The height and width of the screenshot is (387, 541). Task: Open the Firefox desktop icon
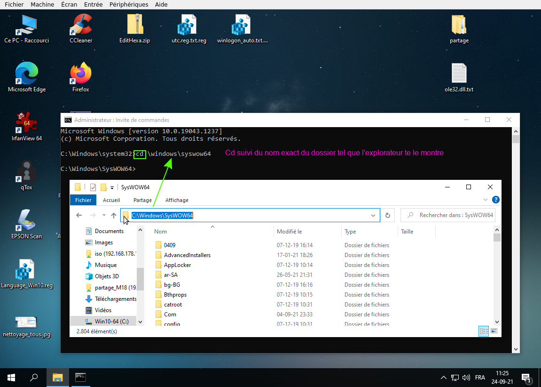click(x=80, y=74)
